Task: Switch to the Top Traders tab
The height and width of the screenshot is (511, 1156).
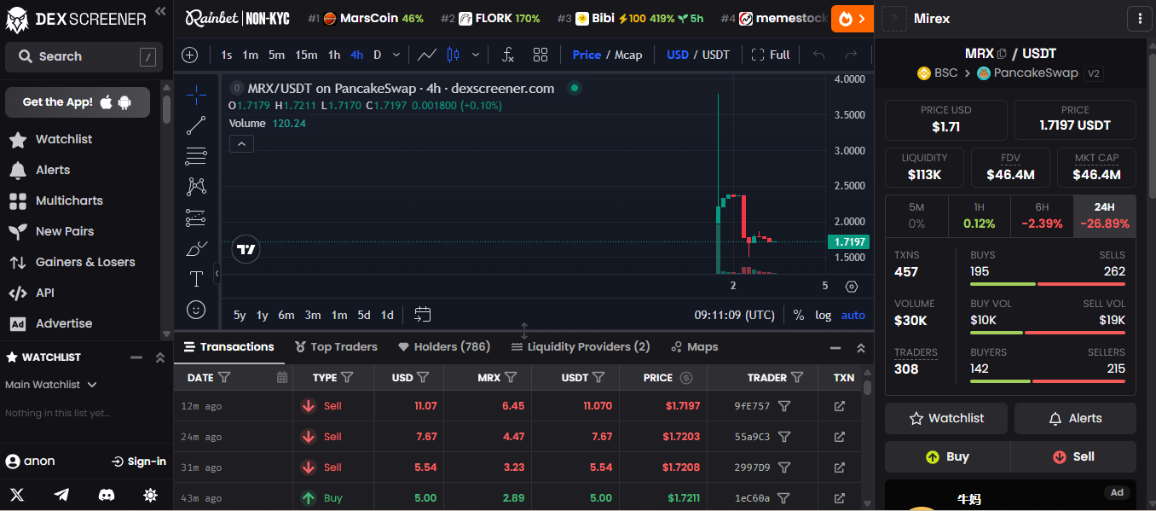Action: [336, 346]
